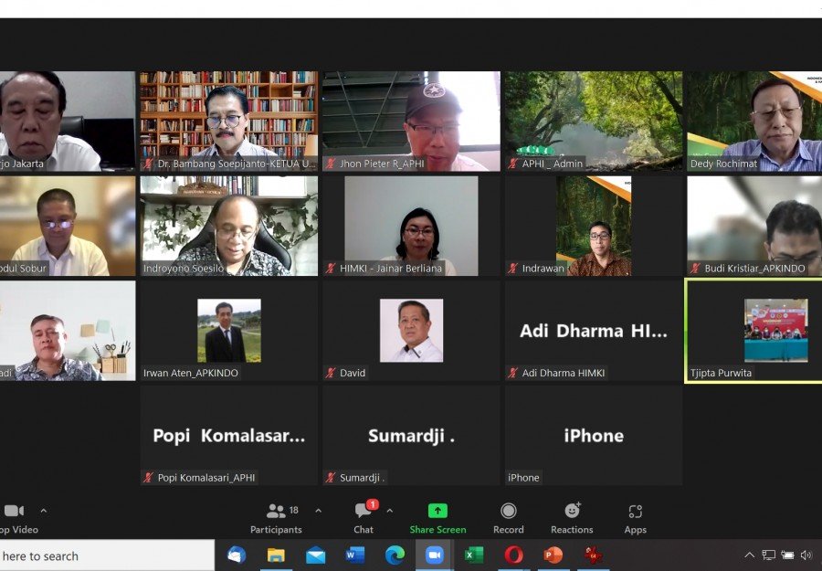
Task: Open Opera browser from the taskbar
Action: [513, 555]
